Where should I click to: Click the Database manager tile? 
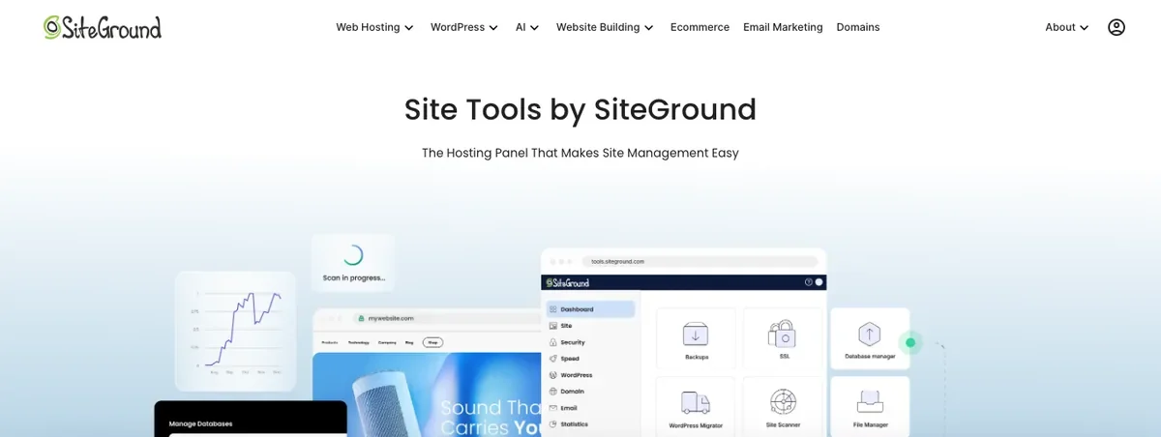coord(870,338)
